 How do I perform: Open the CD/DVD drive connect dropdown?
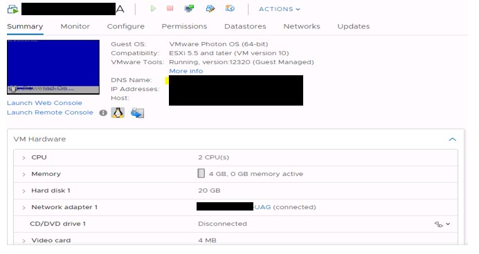(448, 224)
